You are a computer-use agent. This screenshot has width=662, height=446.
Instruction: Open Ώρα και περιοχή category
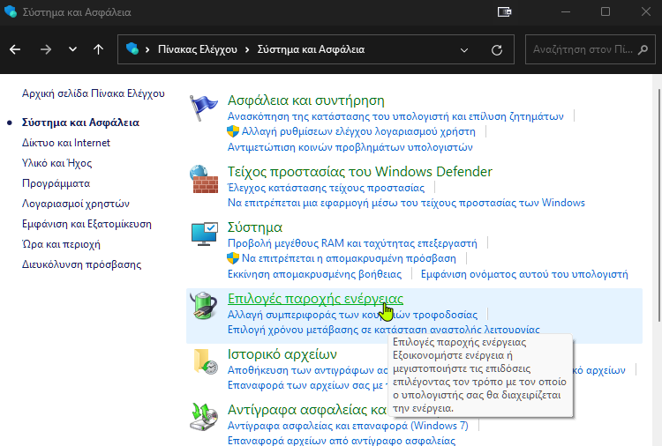point(61,244)
